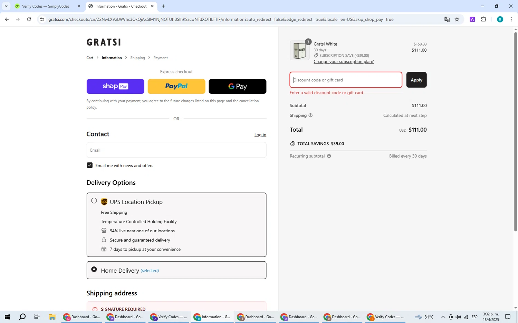This screenshot has height=323, width=518.
Task: Reload the checkout page
Action: click(x=29, y=19)
